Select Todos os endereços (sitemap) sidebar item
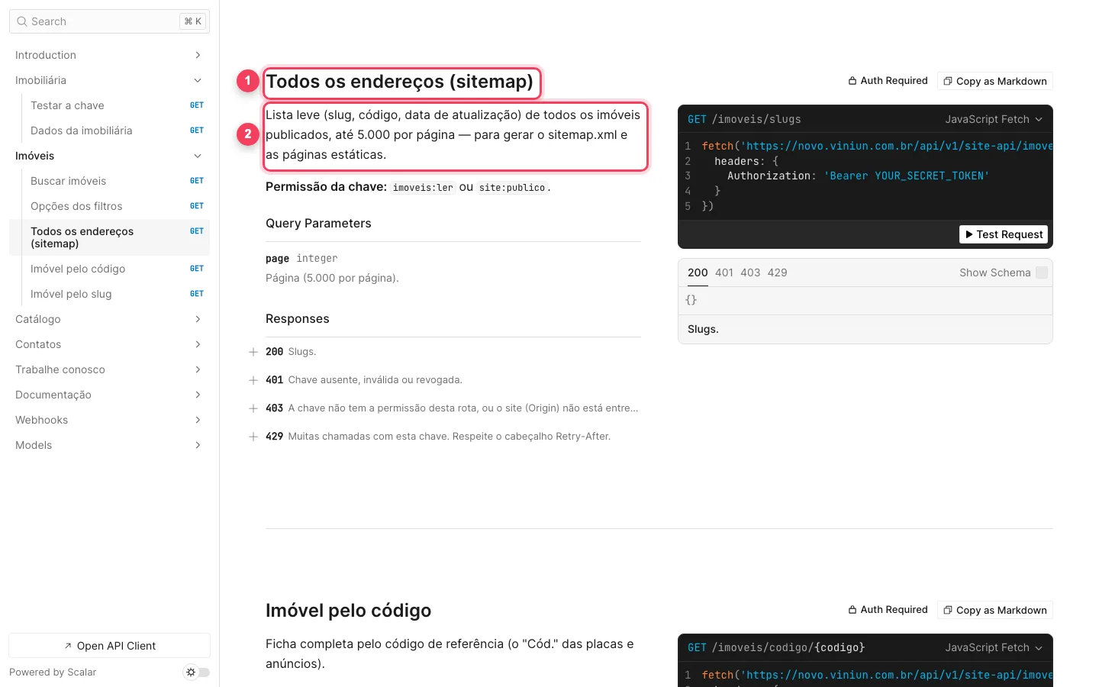1099x687 pixels. click(109, 237)
